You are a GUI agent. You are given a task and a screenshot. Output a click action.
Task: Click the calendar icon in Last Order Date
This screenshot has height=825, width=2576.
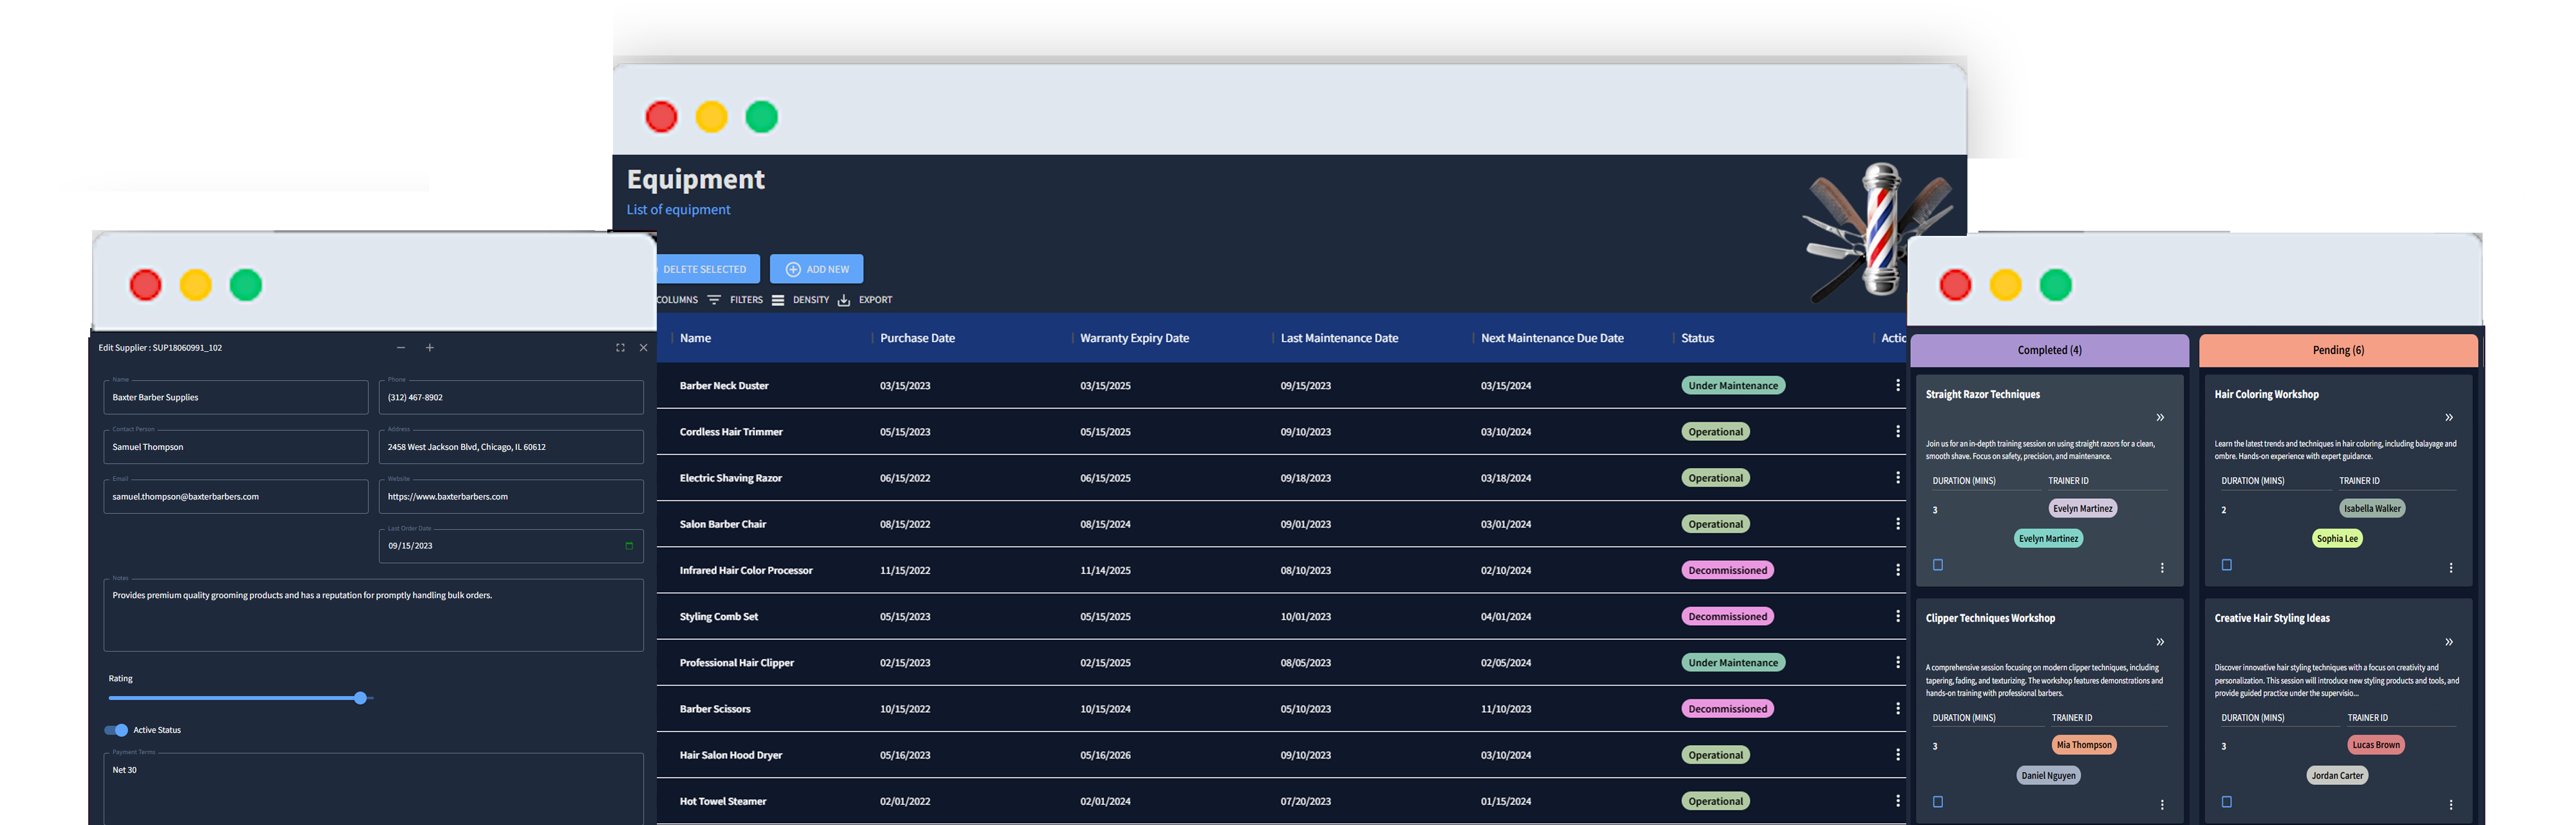(628, 546)
